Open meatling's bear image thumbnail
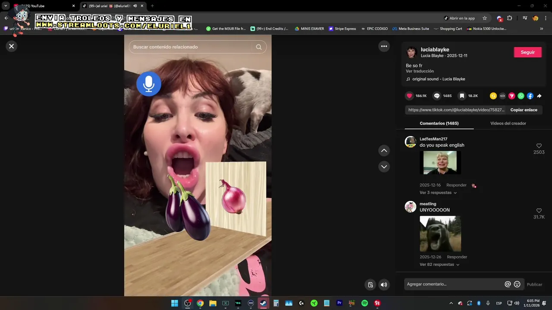Screen dimensions: 552x310 [440, 234]
